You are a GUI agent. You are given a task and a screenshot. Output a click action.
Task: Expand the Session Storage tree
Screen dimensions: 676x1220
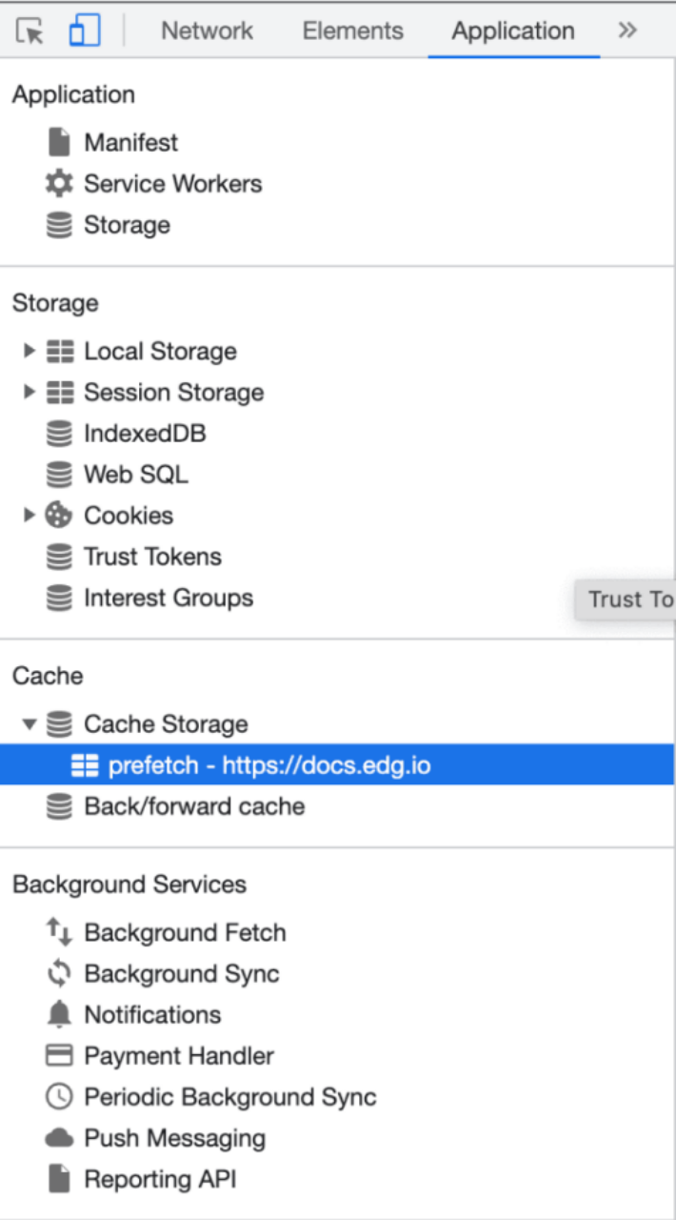(x=30, y=392)
